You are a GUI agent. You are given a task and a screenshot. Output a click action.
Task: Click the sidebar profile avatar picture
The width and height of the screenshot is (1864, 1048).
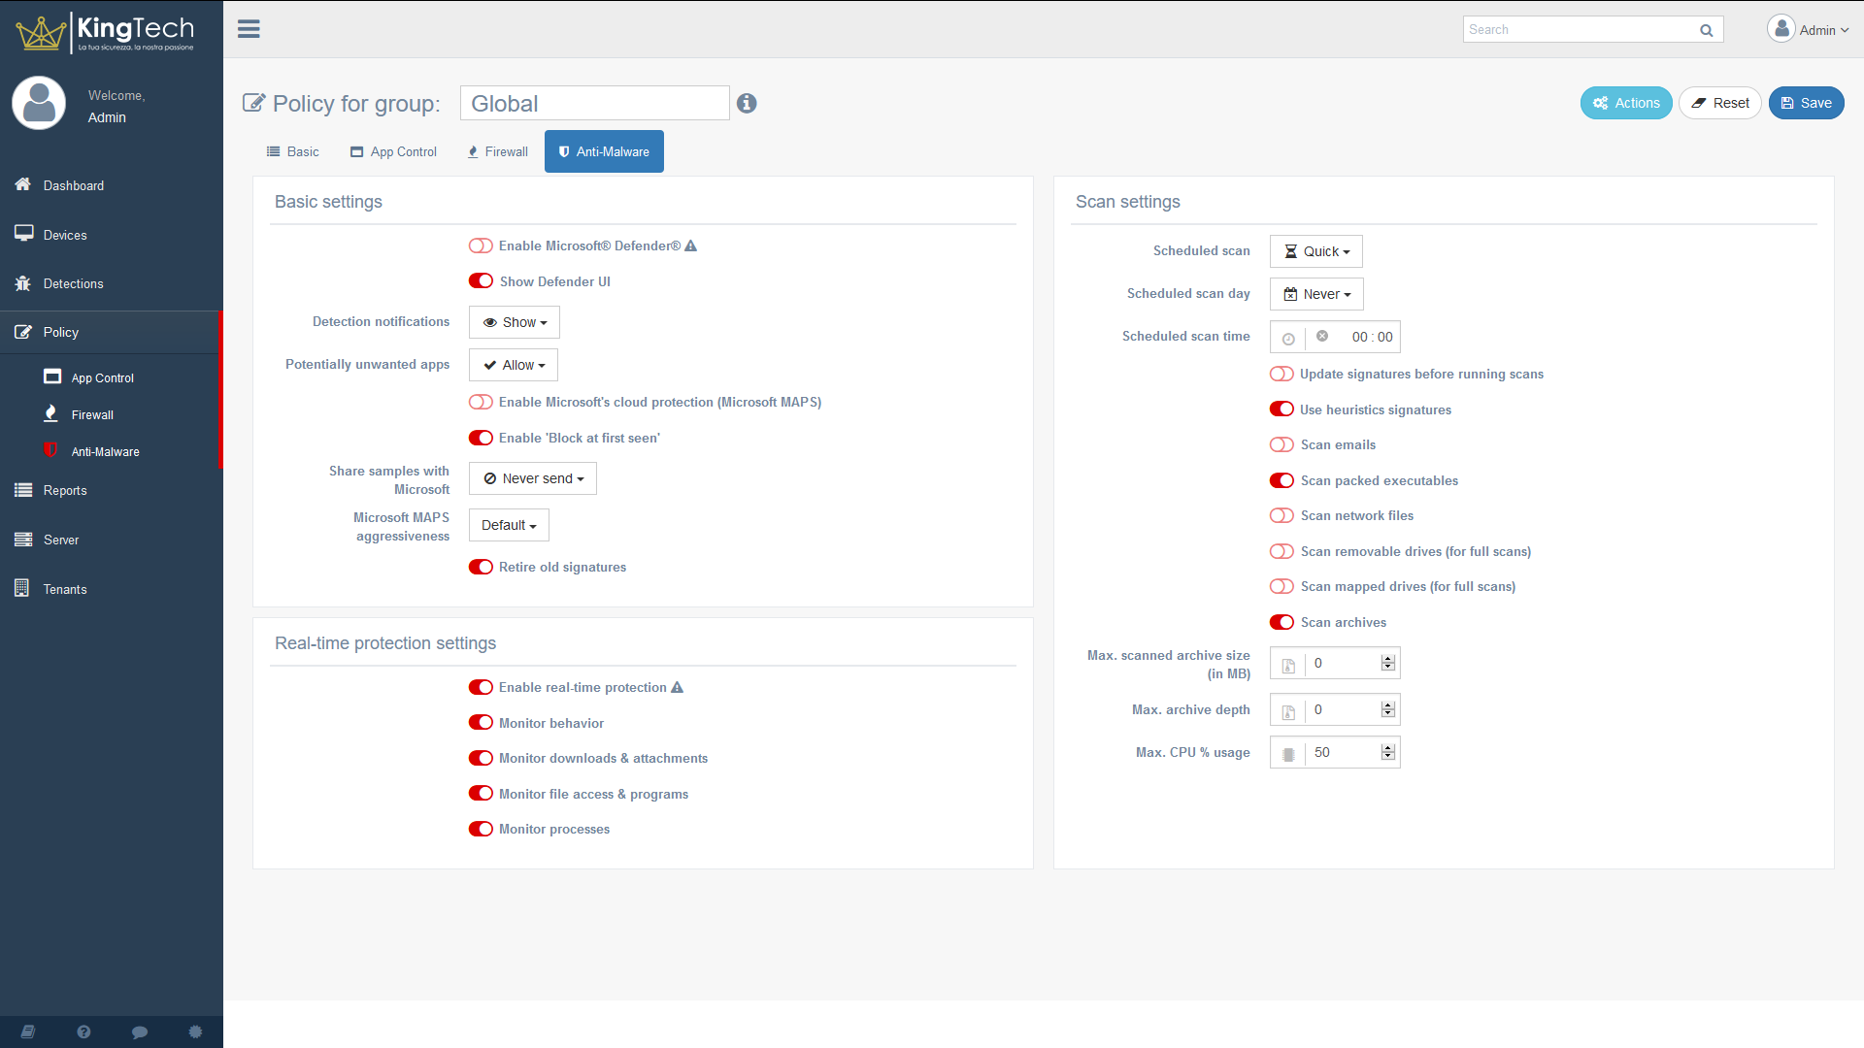click(x=39, y=103)
